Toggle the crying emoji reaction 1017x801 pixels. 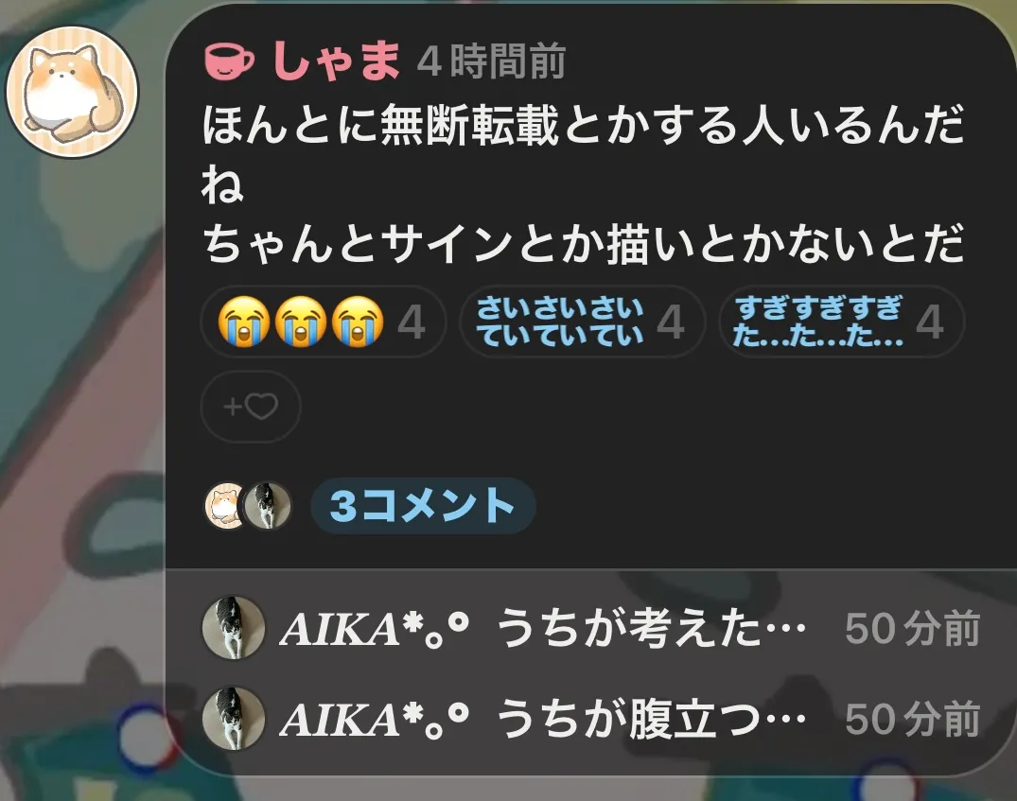click(323, 321)
